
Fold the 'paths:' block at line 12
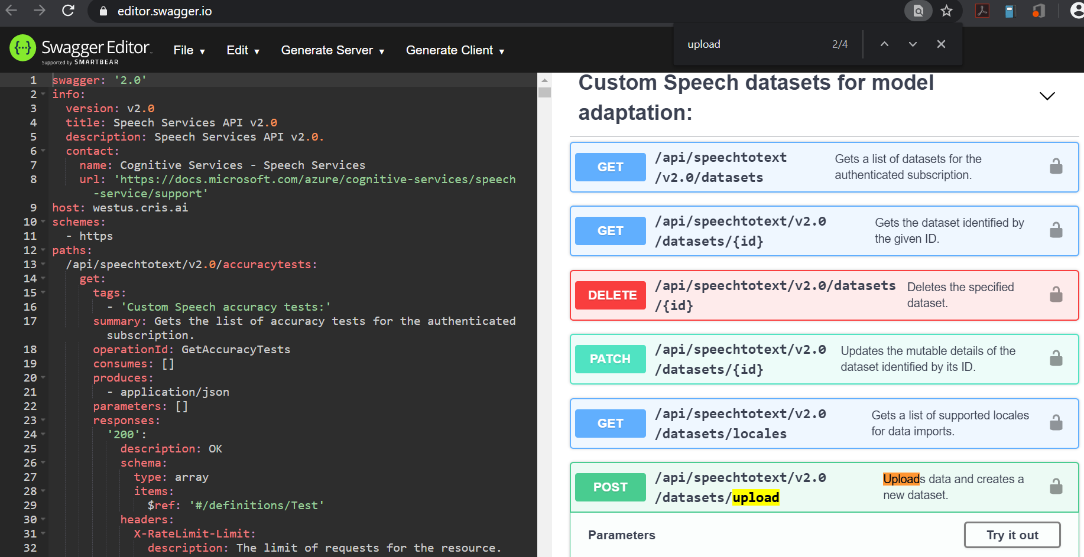click(x=43, y=250)
